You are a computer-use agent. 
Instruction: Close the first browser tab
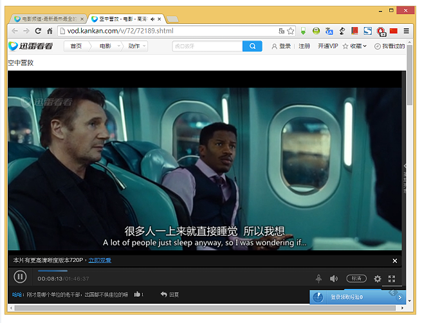point(82,19)
